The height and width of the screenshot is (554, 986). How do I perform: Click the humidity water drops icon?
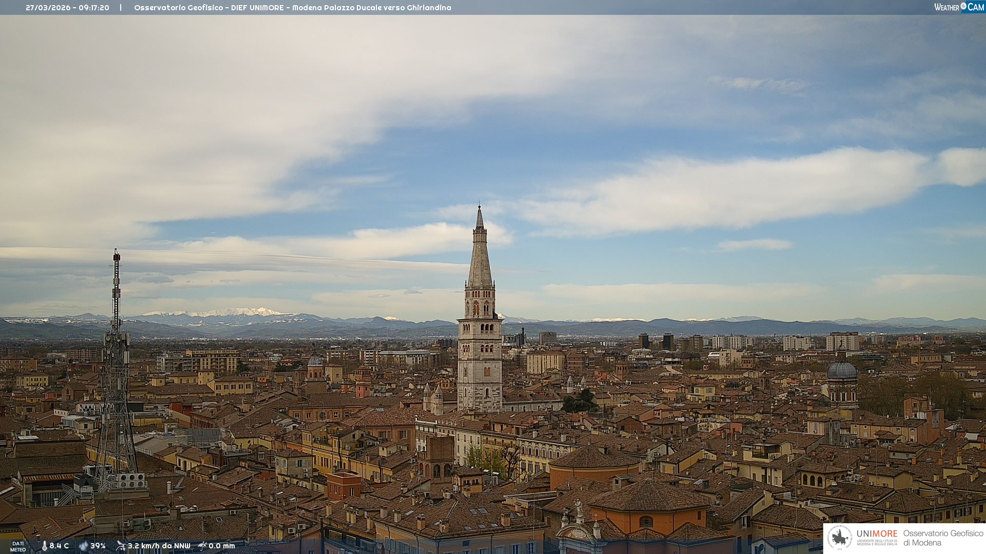83,546
